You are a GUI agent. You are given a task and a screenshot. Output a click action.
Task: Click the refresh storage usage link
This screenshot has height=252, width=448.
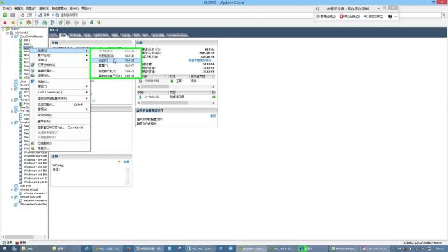click(x=200, y=61)
